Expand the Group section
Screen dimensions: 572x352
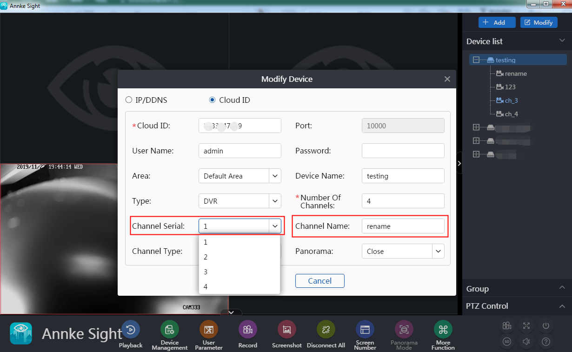coord(562,288)
